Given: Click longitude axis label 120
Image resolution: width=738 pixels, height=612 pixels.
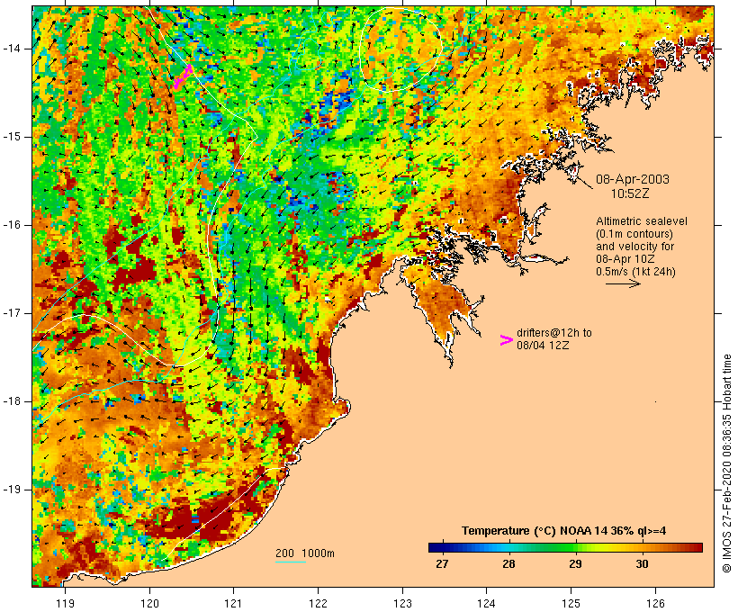Looking at the screenshot, I should (149, 603).
